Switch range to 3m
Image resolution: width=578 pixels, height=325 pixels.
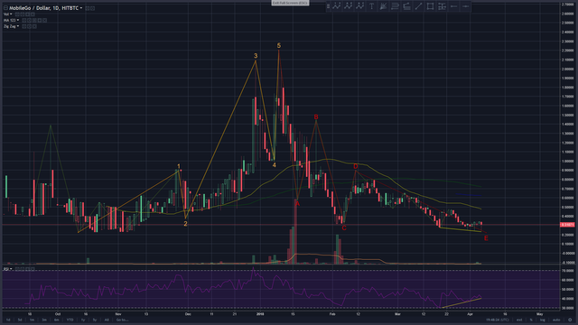coord(44,320)
